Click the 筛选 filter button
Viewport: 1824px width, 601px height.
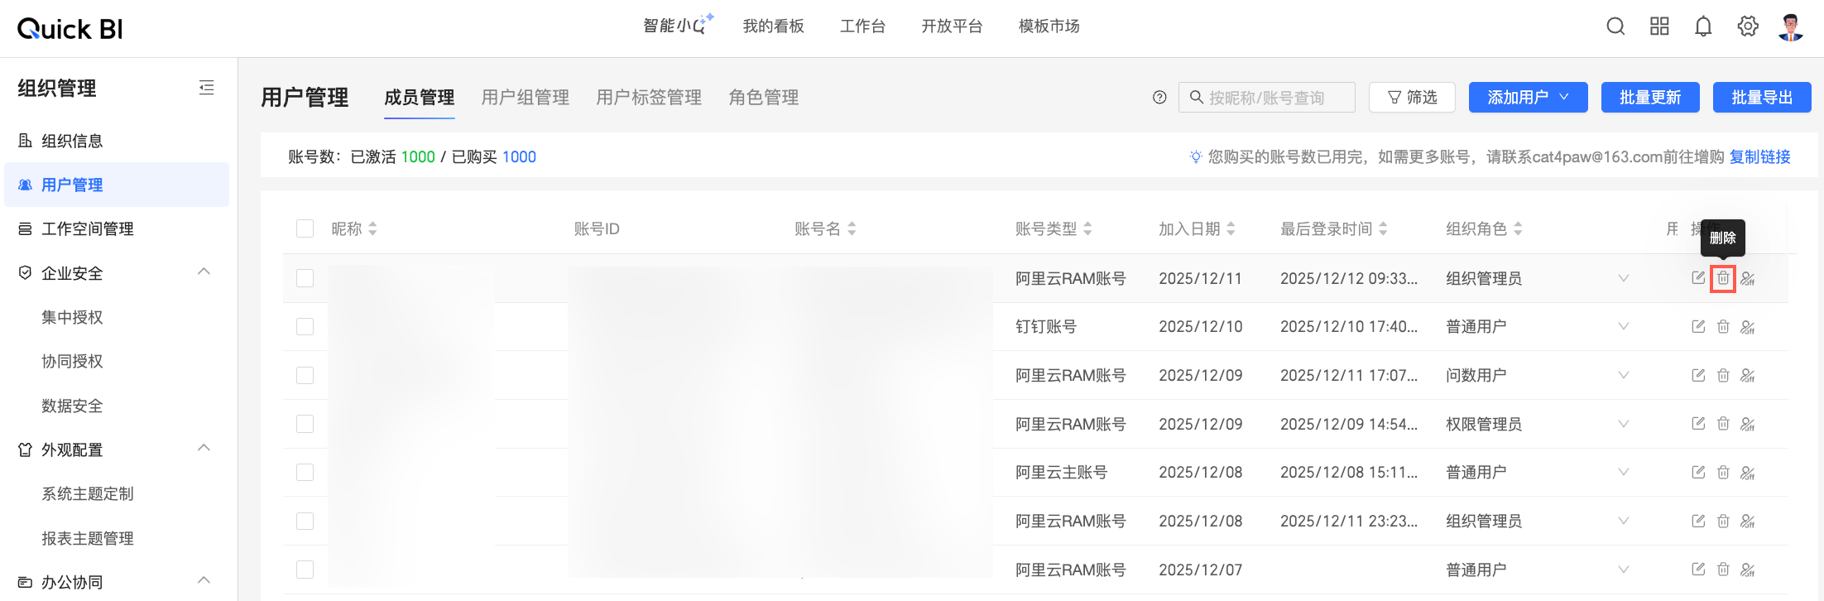point(1412,97)
